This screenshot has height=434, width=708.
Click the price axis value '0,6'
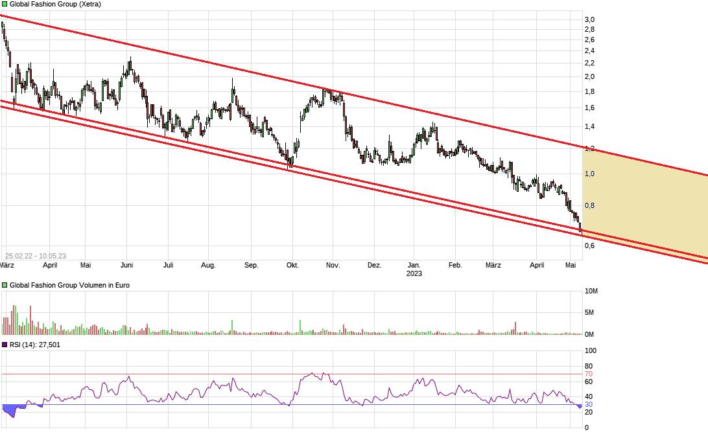590,246
